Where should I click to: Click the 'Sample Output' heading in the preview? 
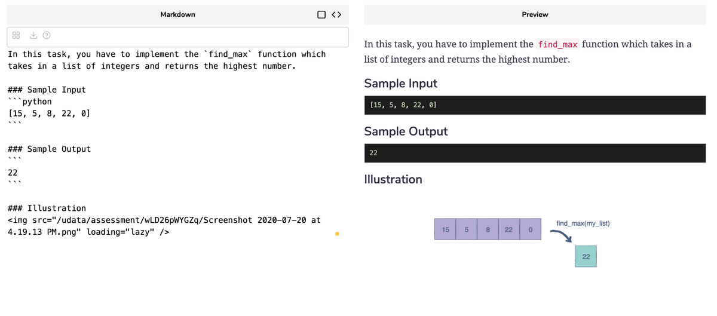(406, 131)
